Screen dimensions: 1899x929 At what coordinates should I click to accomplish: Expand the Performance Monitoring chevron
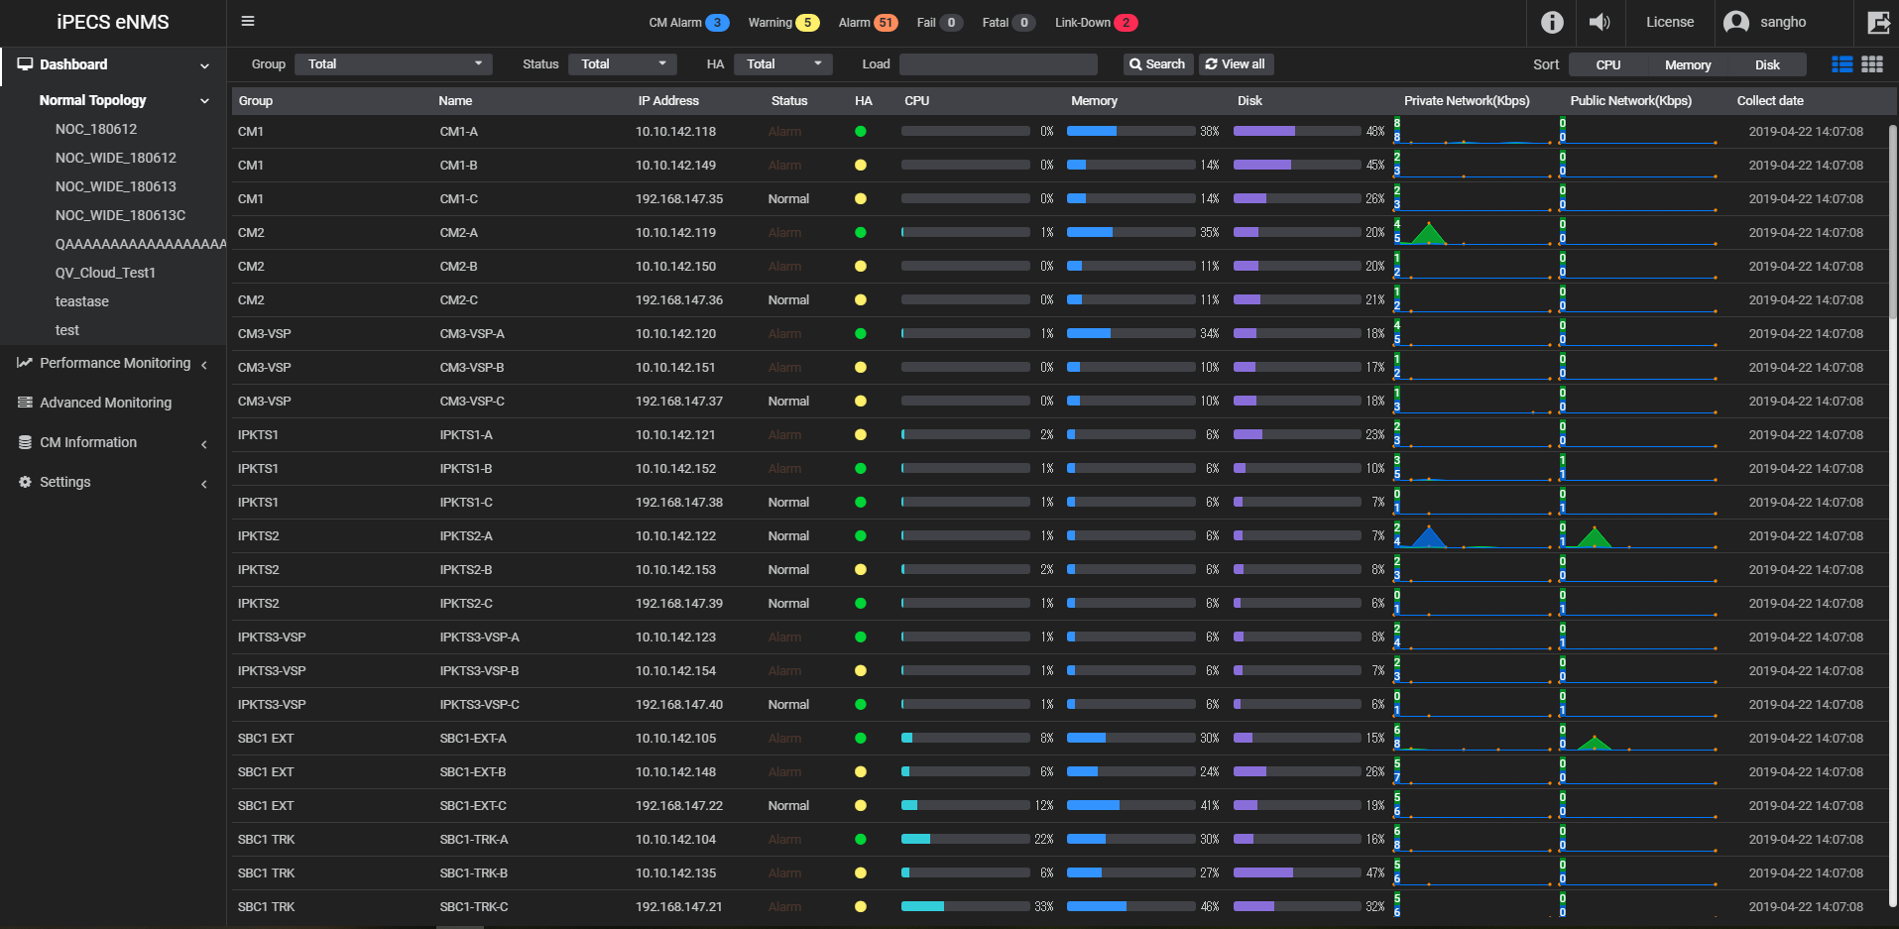coord(204,365)
